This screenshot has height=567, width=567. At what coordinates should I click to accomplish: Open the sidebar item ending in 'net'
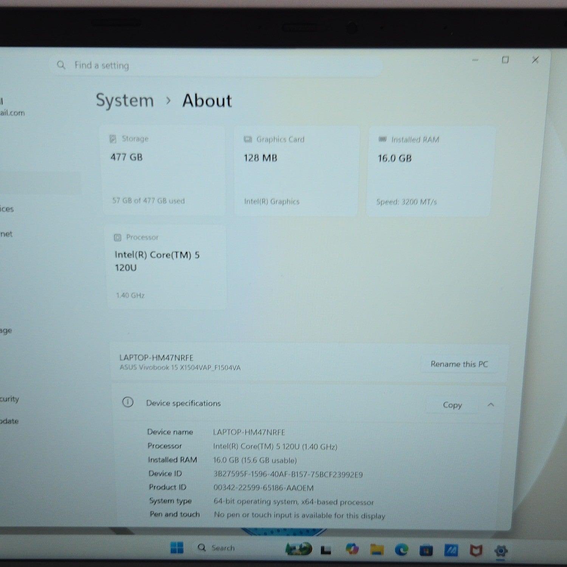[x=6, y=234]
